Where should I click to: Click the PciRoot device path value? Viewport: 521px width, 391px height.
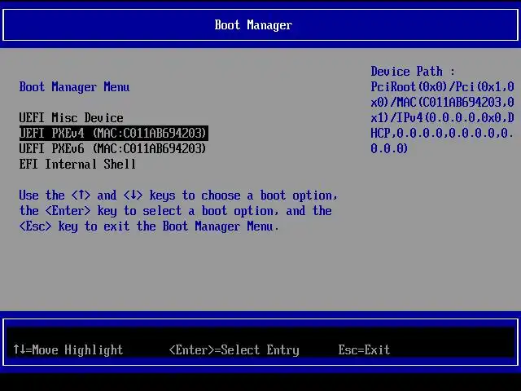point(442,117)
